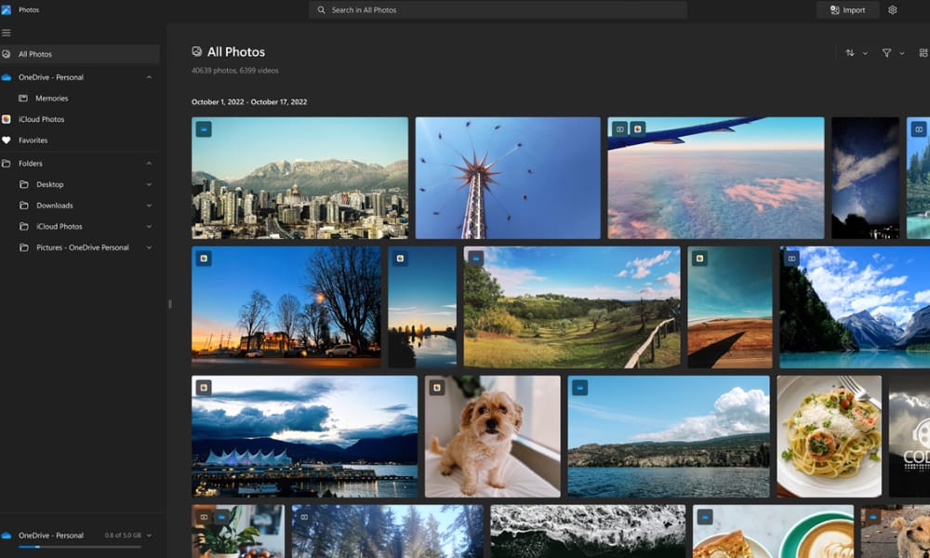
Task: Click the gallery view layout icon
Action: pyautogui.click(x=923, y=53)
